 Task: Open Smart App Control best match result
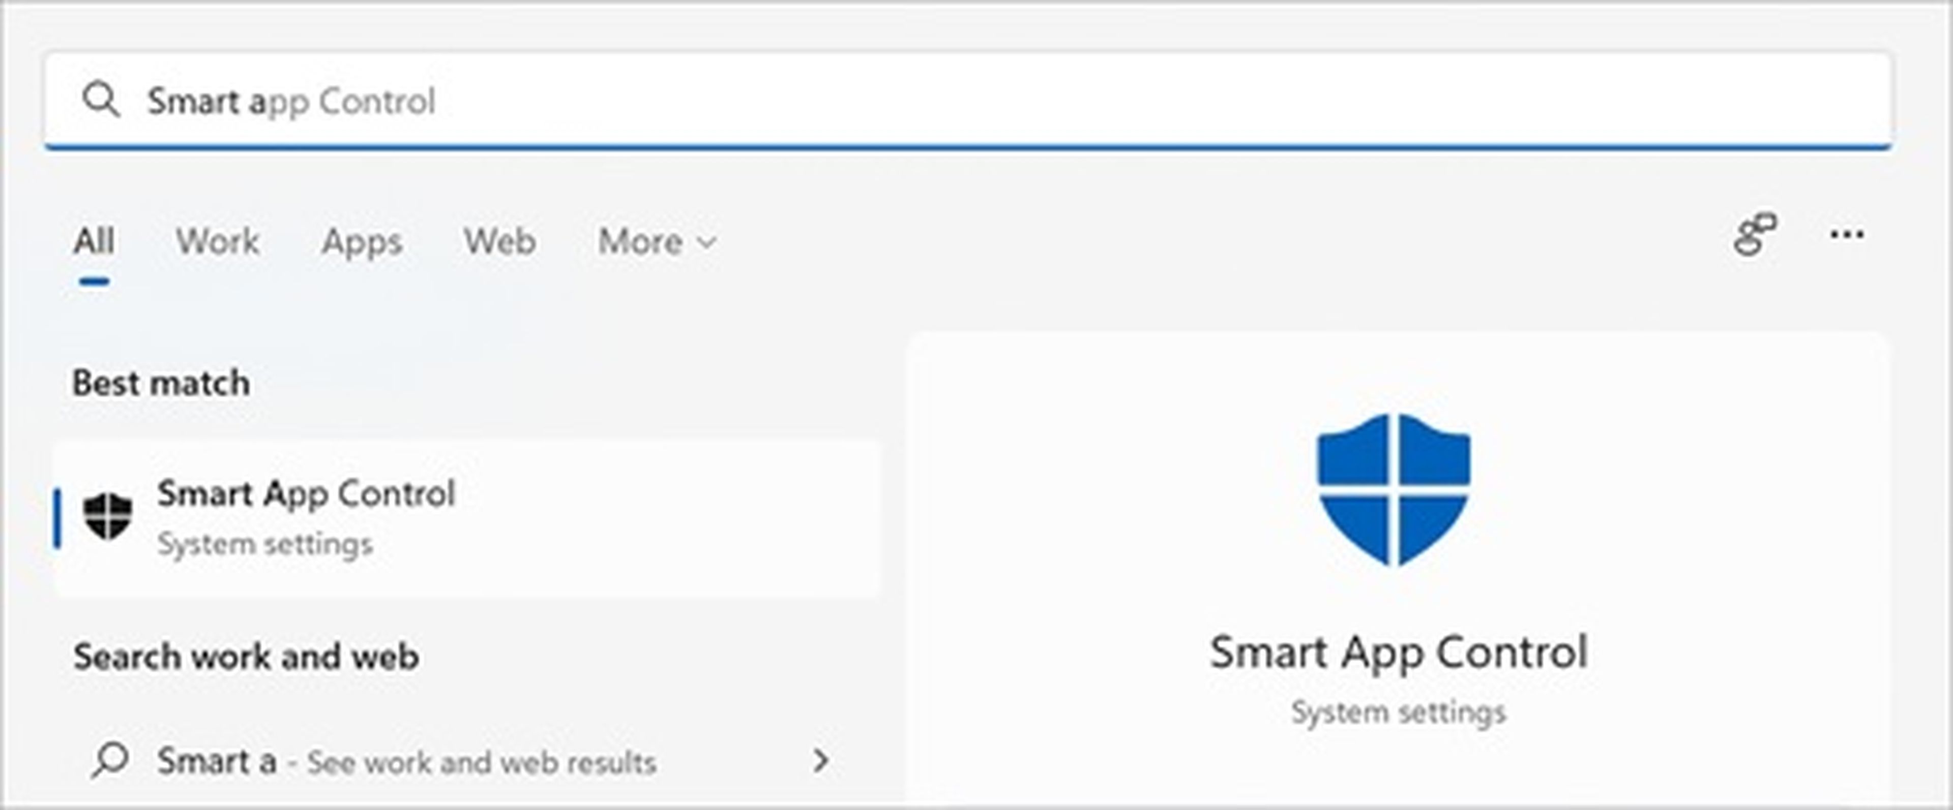pos(467,518)
